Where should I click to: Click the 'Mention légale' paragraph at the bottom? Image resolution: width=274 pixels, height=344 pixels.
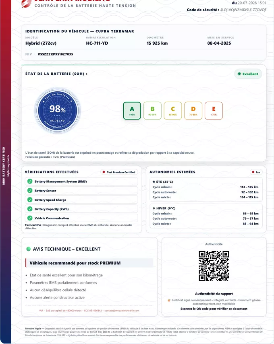144,332
